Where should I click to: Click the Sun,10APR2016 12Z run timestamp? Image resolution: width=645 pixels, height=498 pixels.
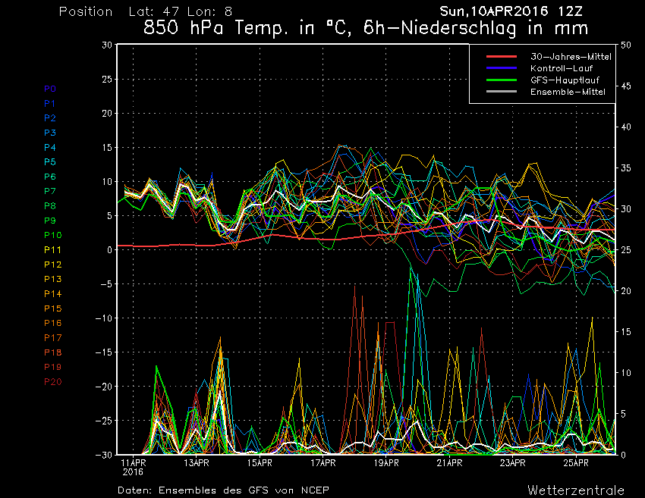click(x=515, y=11)
